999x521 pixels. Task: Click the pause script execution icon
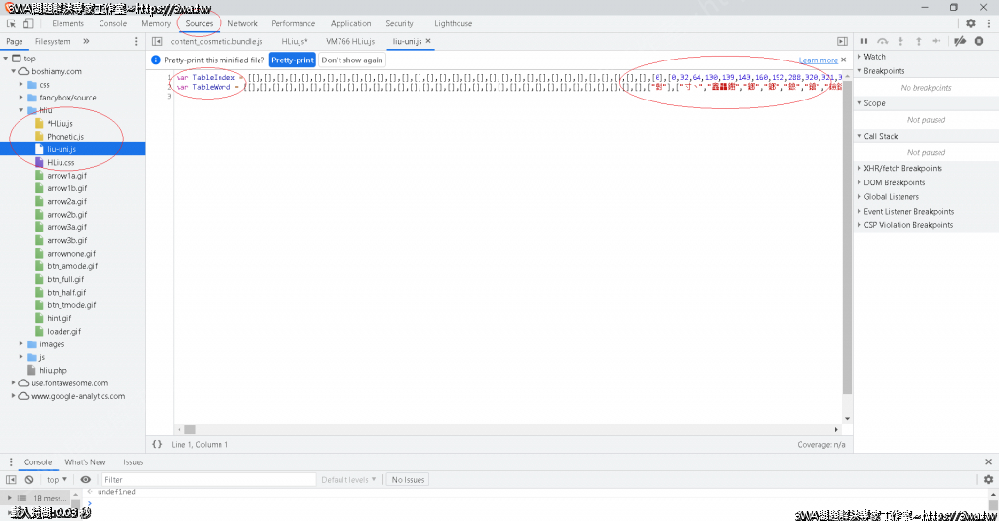pos(864,41)
